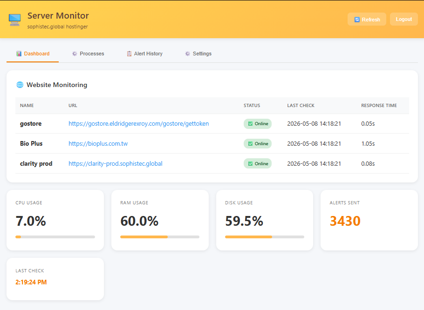424x310 pixels.
Task: Click the STATUS column header
Action: tap(252, 106)
